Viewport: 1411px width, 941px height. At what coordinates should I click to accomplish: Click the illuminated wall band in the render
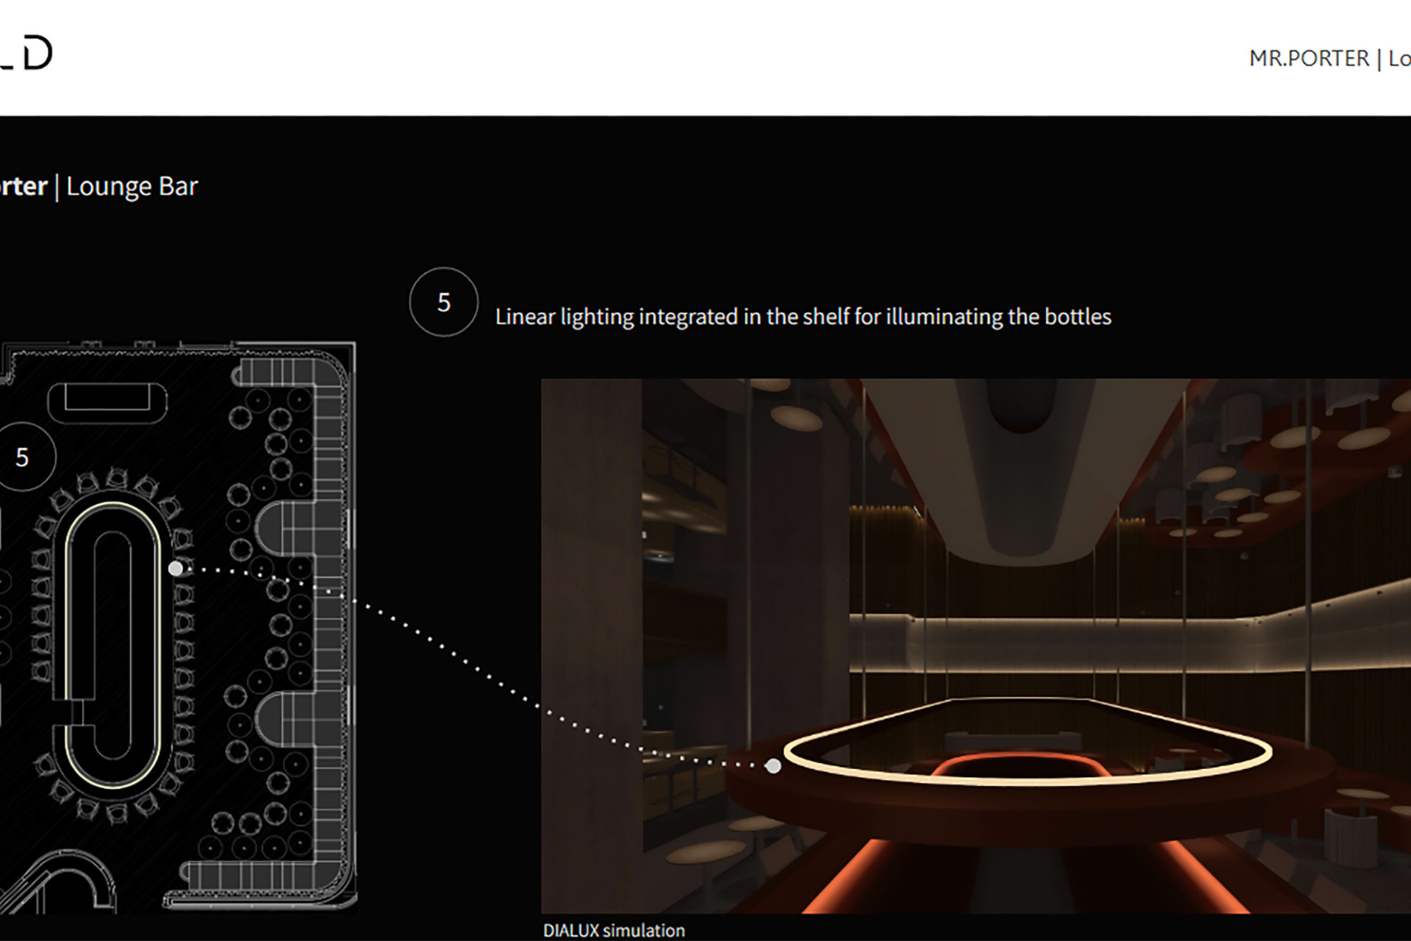[x=1066, y=643]
